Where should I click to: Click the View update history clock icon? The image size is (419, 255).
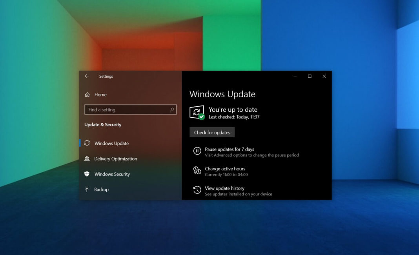(197, 190)
